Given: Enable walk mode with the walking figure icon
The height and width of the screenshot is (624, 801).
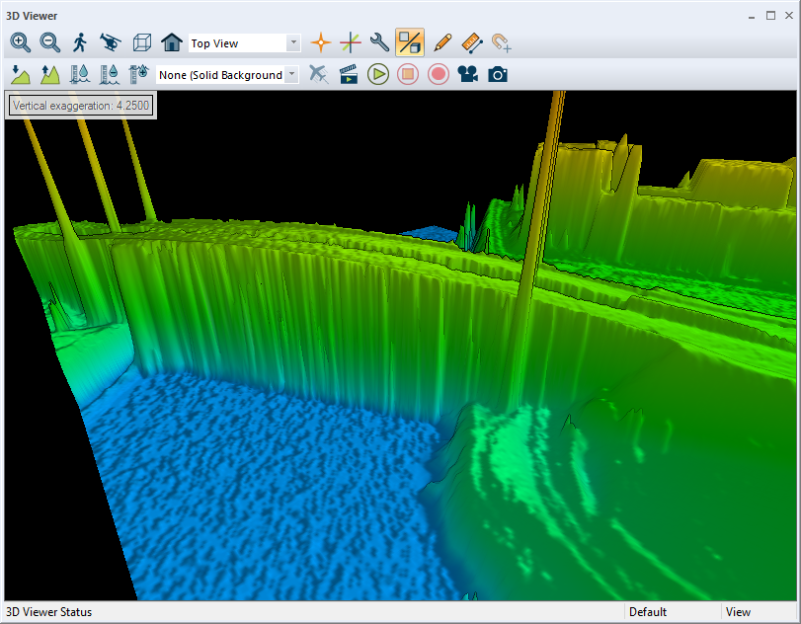Looking at the screenshot, I should tap(80, 42).
